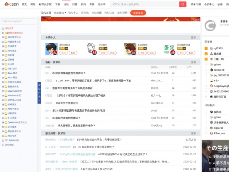Click 三楼一郎's avatar in 荣誉榜

pyautogui.click(x=211, y=59)
